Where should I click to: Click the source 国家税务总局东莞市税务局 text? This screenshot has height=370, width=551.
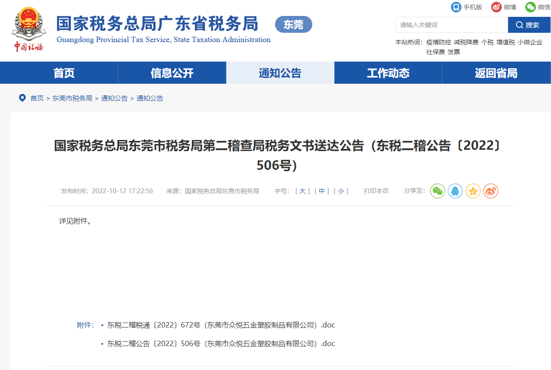(x=222, y=191)
